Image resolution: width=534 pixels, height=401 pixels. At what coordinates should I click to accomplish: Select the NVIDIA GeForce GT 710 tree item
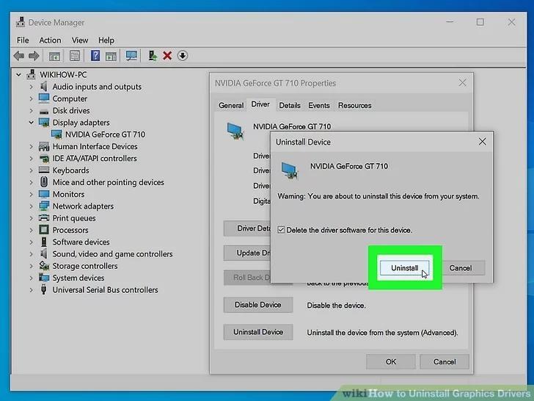pyautogui.click(x=105, y=134)
